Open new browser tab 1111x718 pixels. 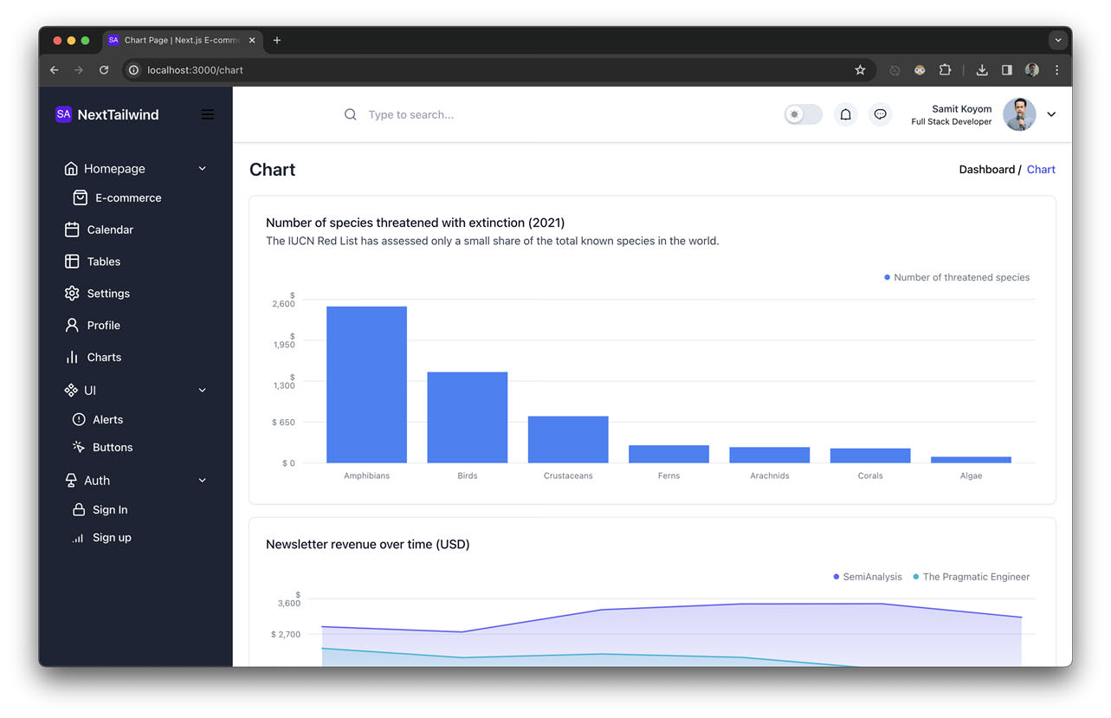click(x=277, y=40)
